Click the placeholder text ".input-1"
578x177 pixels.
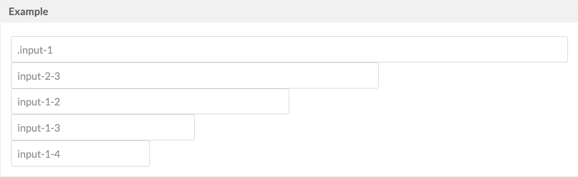point(35,50)
